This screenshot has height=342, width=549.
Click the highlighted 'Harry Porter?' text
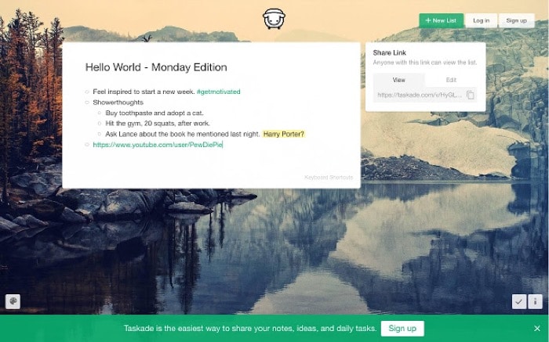pos(283,134)
